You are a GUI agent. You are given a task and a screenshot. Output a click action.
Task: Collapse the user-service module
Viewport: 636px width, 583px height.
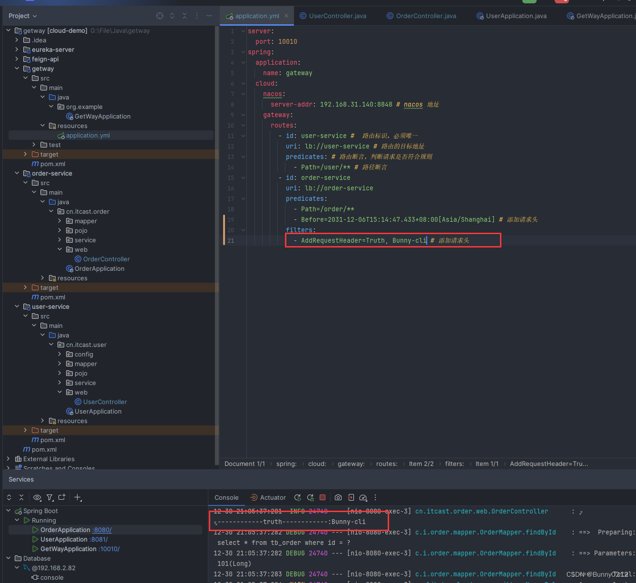[17, 306]
